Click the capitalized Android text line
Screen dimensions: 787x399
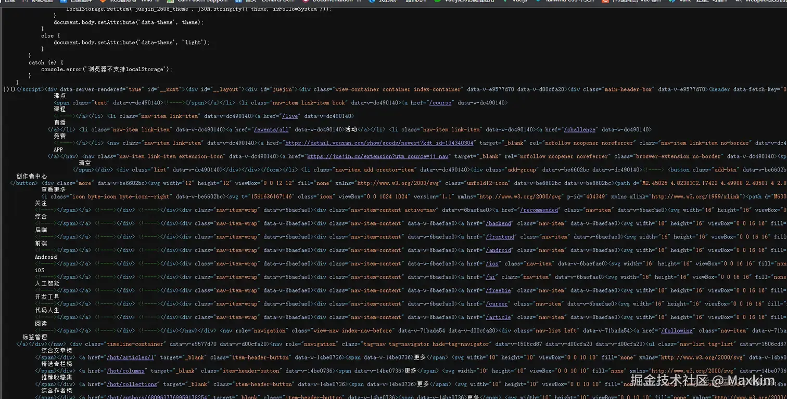pyautogui.click(x=46, y=257)
